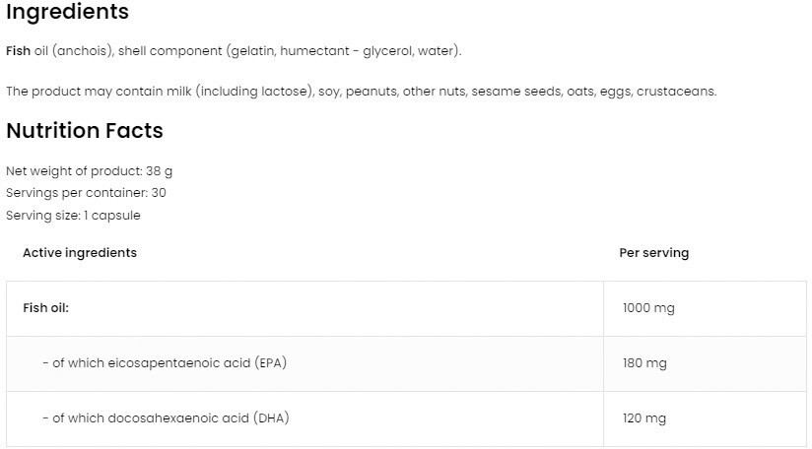Image resolution: width=812 pixels, height=449 pixels.
Task: Click the word "crustaceans" in allergen warning
Action: pos(676,91)
